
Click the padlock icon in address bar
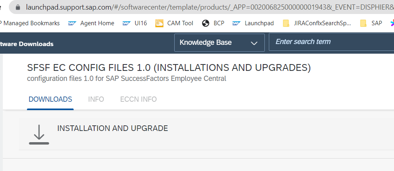click(18, 7)
